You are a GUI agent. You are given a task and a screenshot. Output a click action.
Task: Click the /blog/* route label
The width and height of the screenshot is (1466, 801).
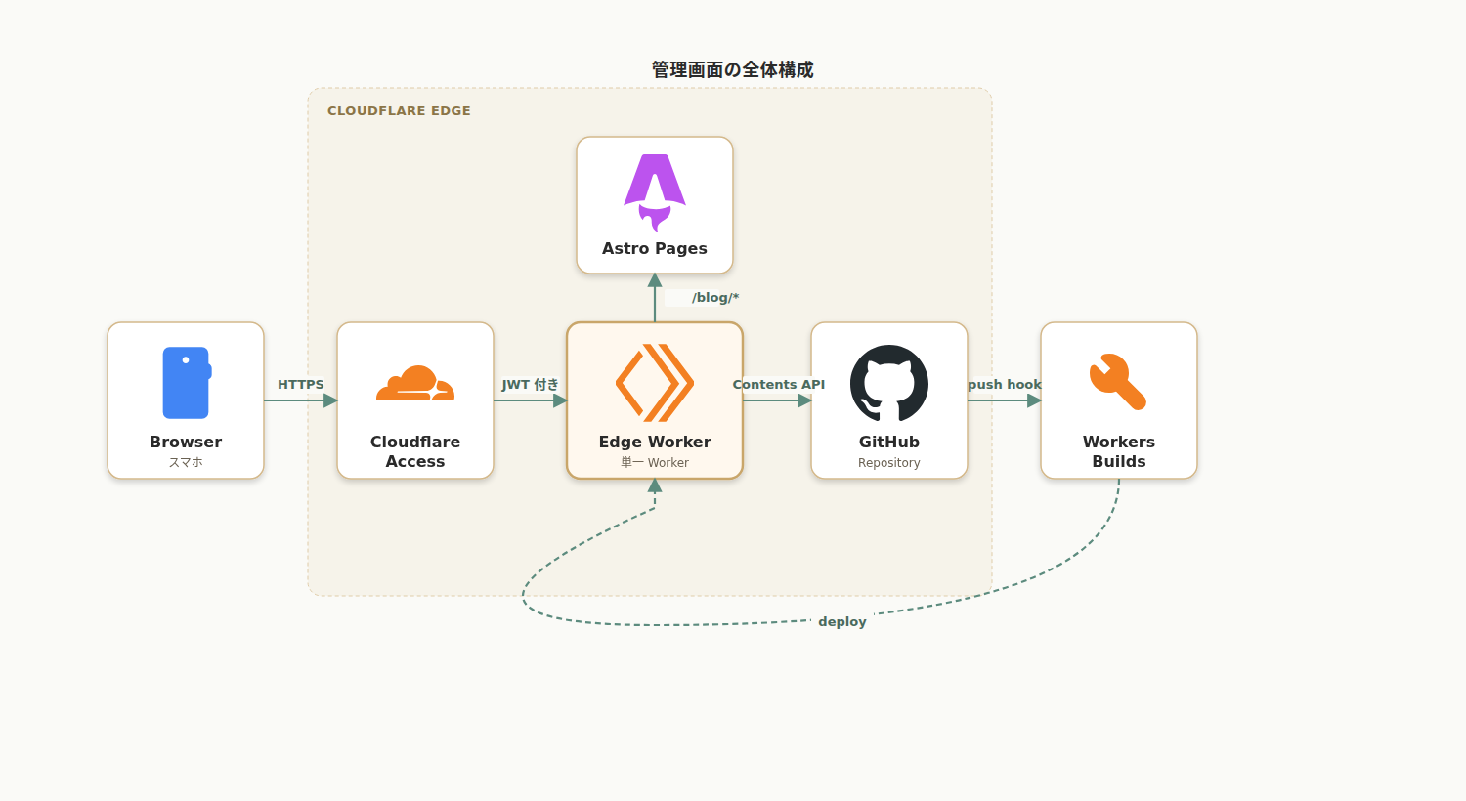[x=715, y=297]
